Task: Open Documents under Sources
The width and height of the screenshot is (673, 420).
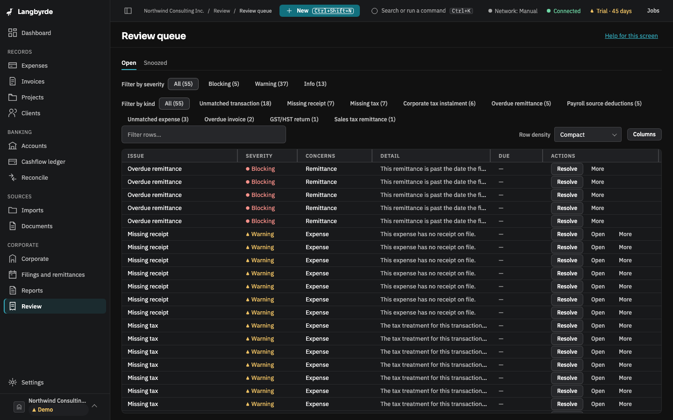Action: [55, 226]
